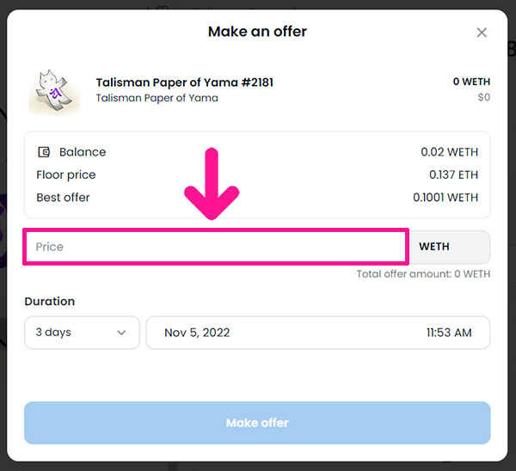Click the 0.02 WETH balance value
516x471 pixels.
(450, 152)
